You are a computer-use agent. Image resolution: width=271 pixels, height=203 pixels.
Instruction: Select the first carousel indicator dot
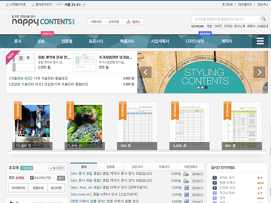(x=199, y=88)
